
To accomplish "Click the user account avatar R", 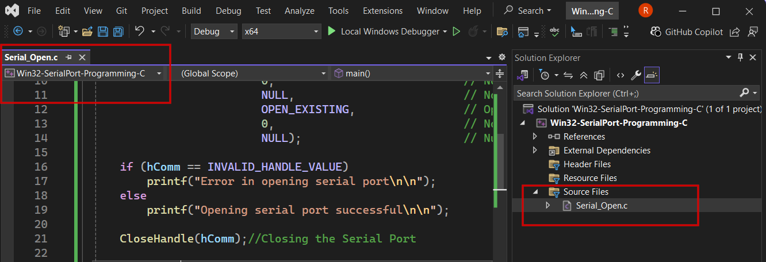I will click(x=645, y=10).
